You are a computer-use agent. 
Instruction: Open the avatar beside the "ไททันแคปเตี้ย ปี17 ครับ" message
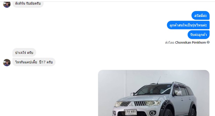coord(7,63)
